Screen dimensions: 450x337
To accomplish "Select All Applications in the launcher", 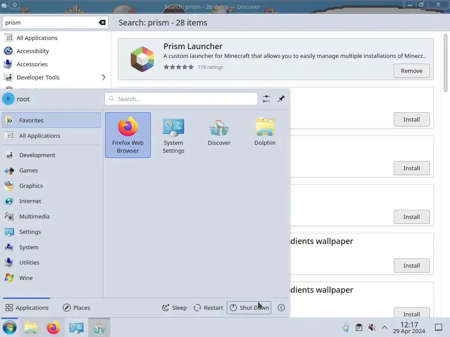I will point(51,136).
